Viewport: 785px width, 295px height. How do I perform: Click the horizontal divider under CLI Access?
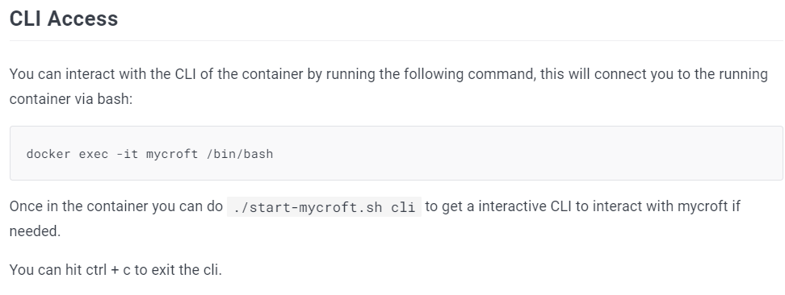pyautogui.click(x=396, y=40)
